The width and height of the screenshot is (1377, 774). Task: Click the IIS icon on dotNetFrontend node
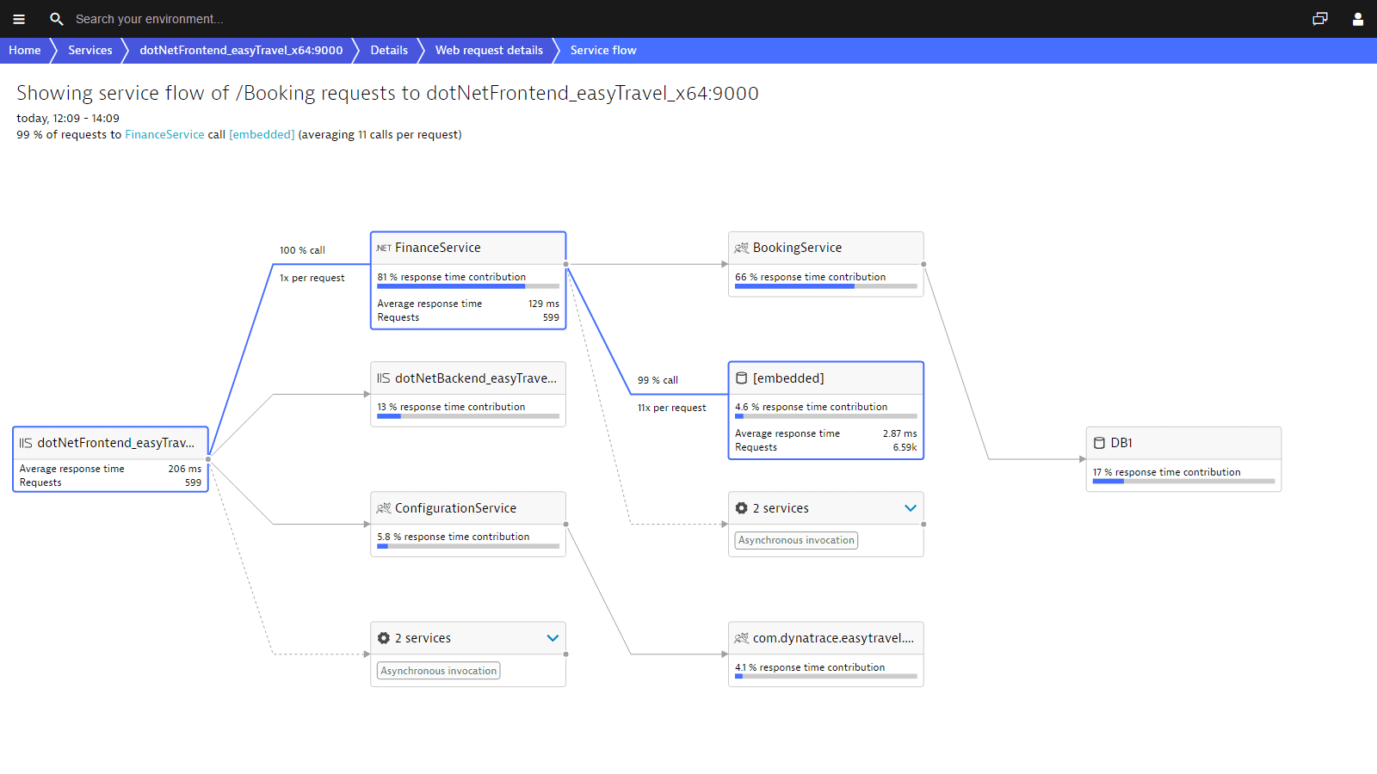click(26, 443)
